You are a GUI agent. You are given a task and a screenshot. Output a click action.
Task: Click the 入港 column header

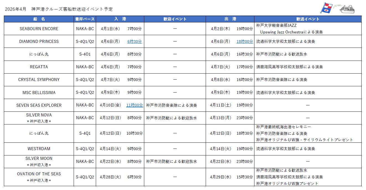[x=120, y=19]
